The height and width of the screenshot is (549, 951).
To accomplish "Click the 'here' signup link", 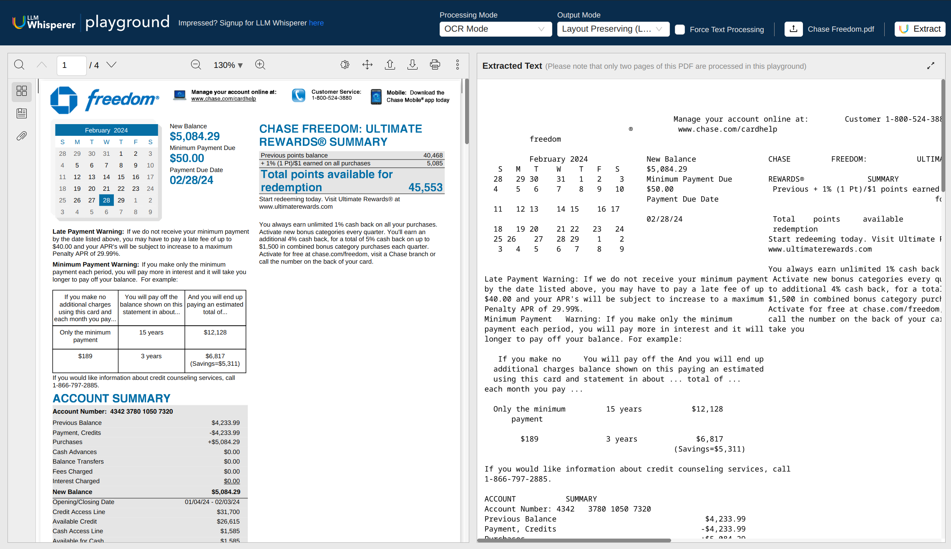I will point(316,23).
